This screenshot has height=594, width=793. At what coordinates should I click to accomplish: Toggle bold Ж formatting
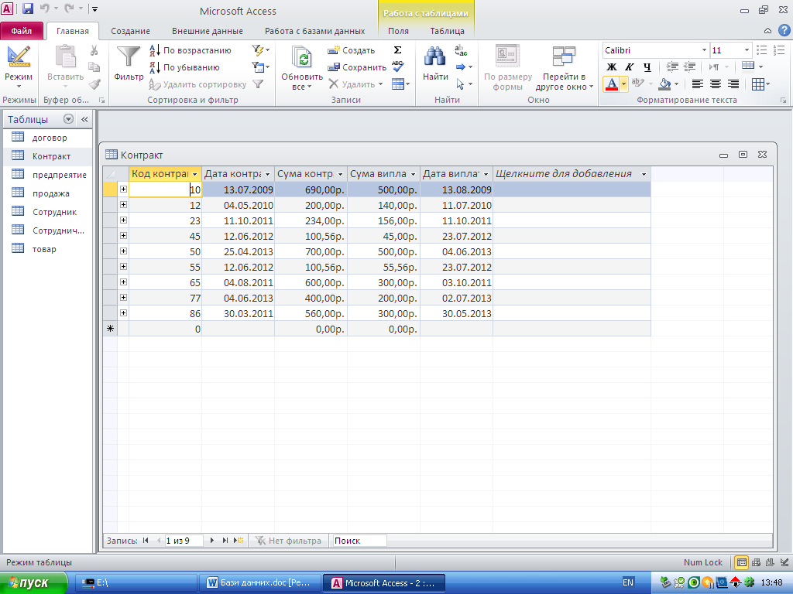[x=612, y=67]
